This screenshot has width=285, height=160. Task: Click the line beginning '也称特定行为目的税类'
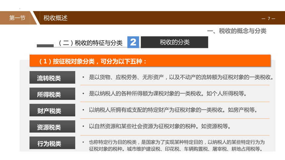pyautogui.click(x=177, y=142)
